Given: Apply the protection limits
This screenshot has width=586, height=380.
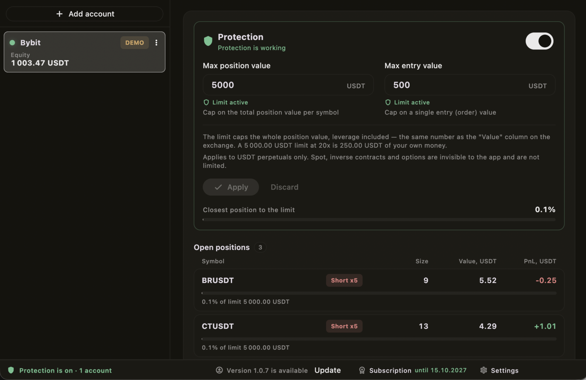Looking at the screenshot, I should tap(231, 187).
